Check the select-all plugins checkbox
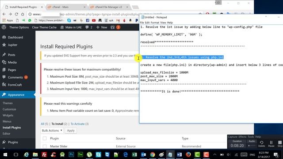Viewport: 283px width, 159px height. click(x=45, y=138)
